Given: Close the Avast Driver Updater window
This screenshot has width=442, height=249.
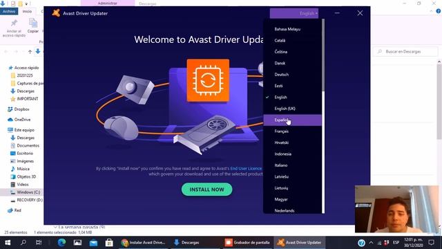Looking at the screenshot, I should pos(360,13).
